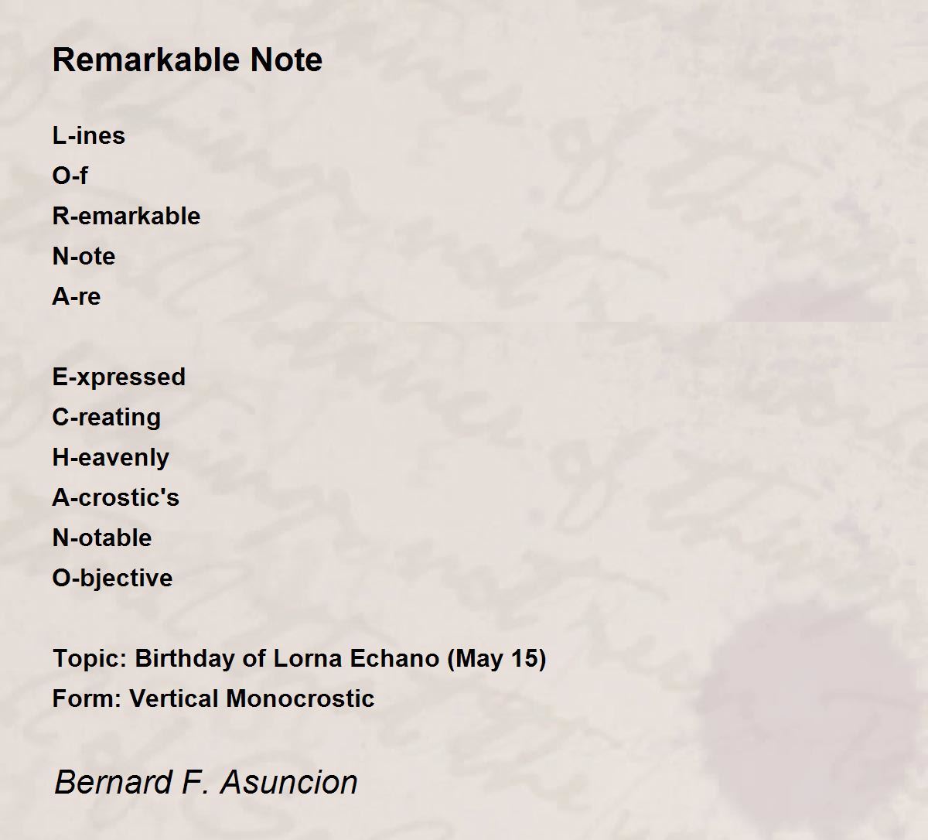
Task: Select the line L-ines
Action: point(89,136)
